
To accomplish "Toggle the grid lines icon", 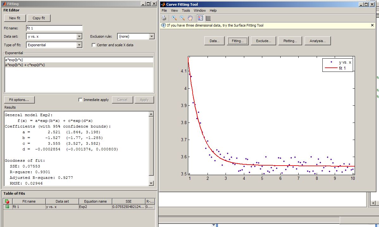I will tap(208, 18).
